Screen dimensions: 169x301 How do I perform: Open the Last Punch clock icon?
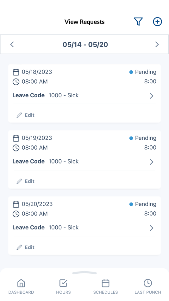[x=148, y=283]
